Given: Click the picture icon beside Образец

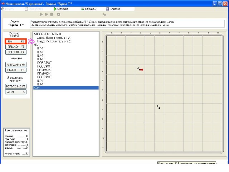Looking at the screenshot, I should point(83,9).
